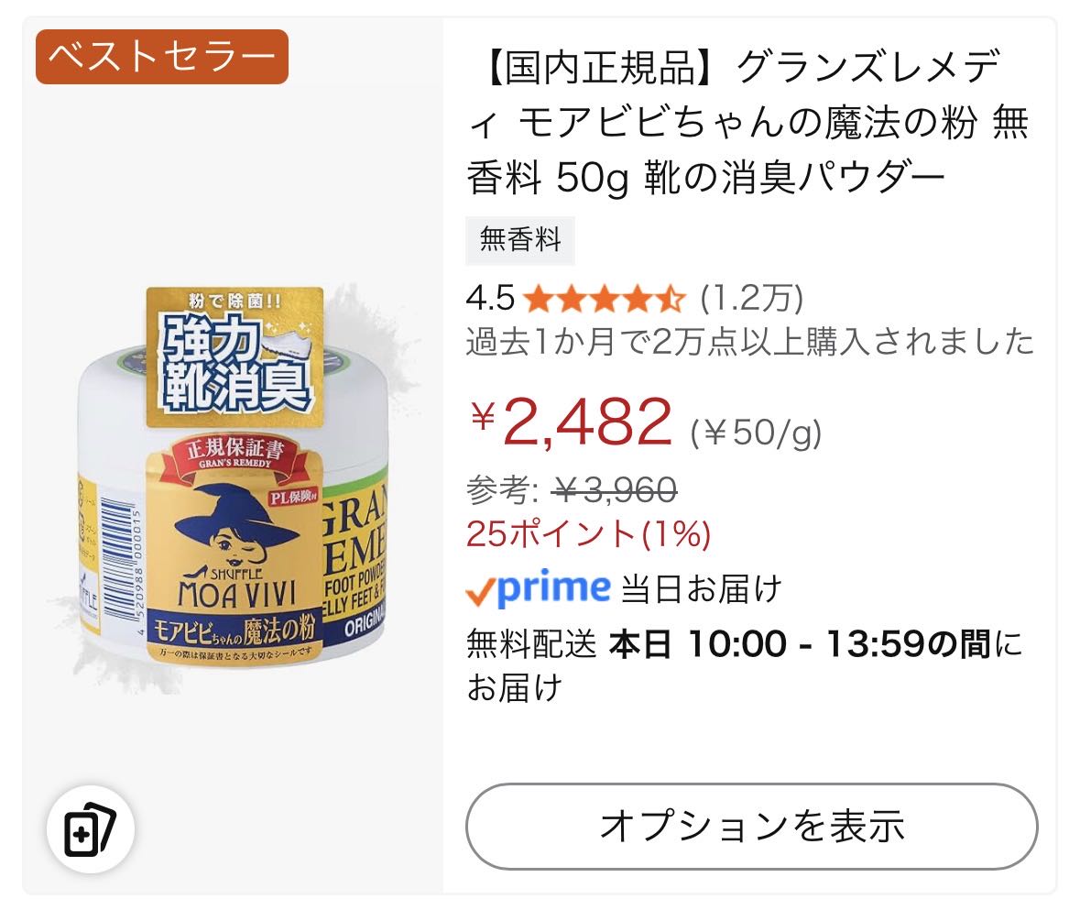This screenshot has width=1080, height=899.
Task: Click the ベストセラー badge
Action: click(162, 57)
